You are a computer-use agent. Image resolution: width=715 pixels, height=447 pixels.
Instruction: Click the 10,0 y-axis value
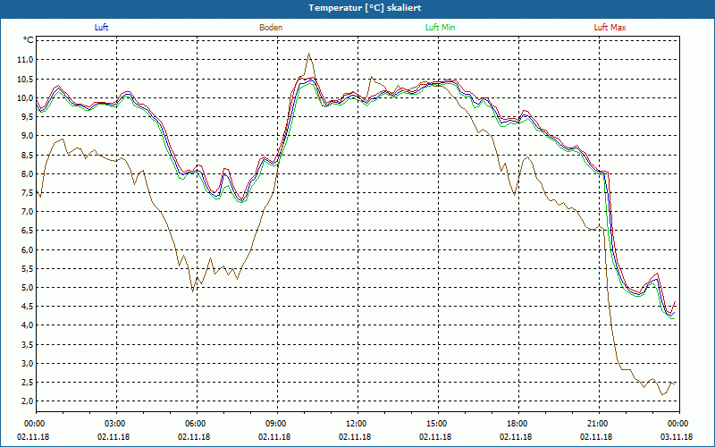(x=25, y=97)
